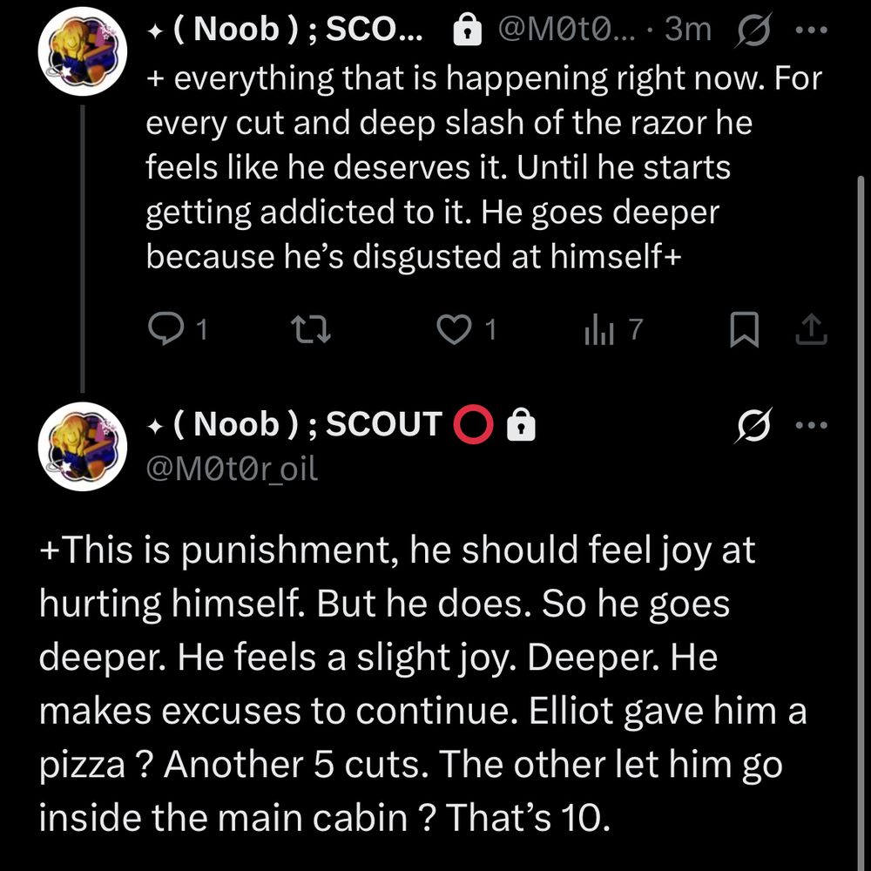Screen dimensions: 871x871
Task: Repost the first tweet
Action: point(307,329)
